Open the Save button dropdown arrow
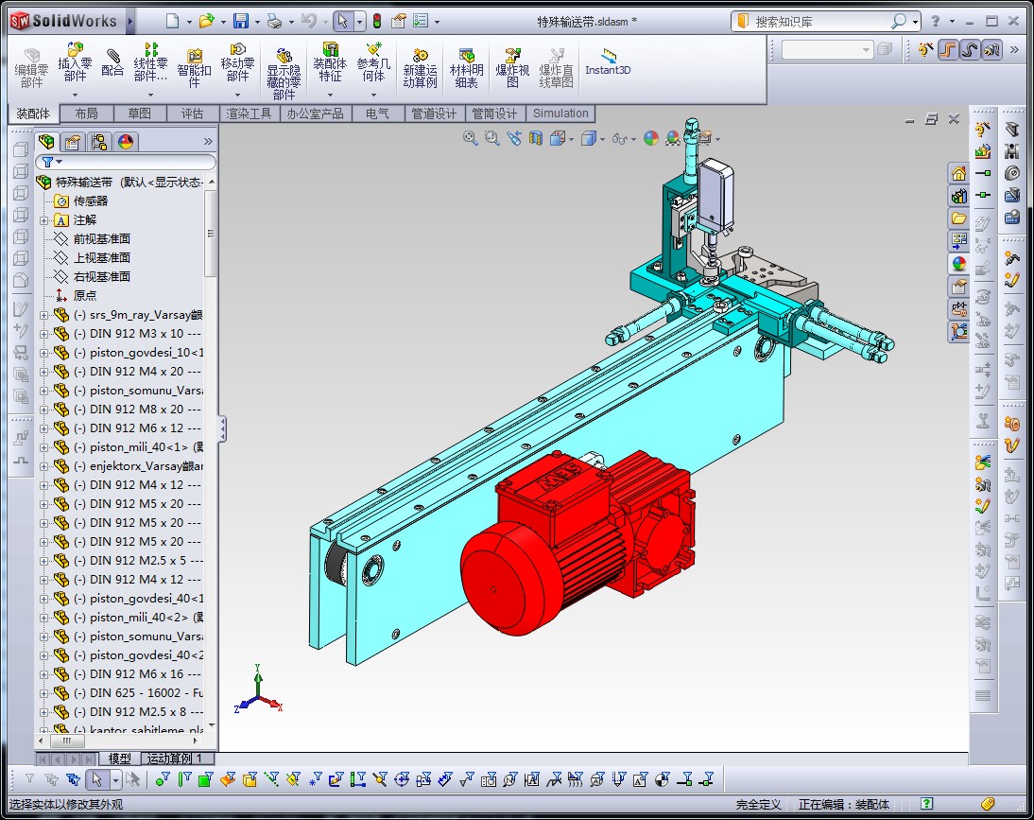The height and width of the screenshot is (820, 1034). pyautogui.click(x=257, y=22)
